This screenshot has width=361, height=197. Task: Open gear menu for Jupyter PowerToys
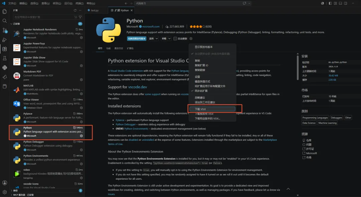click(x=81, y=52)
